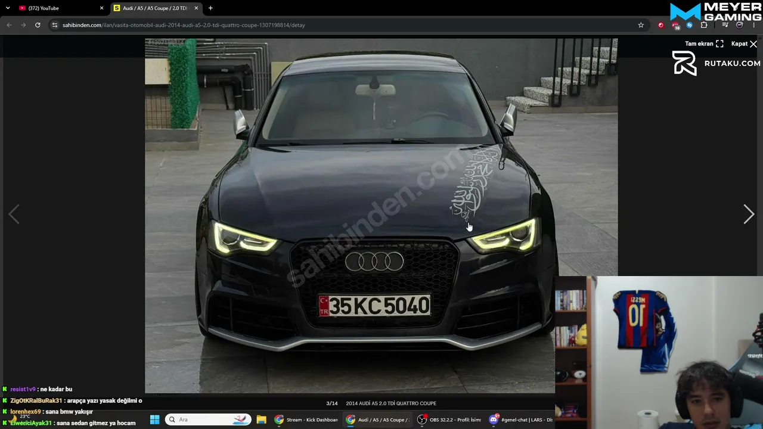Switch to OBS 32.2.2 taskbar window

pyautogui.click(x=449, y=419)
